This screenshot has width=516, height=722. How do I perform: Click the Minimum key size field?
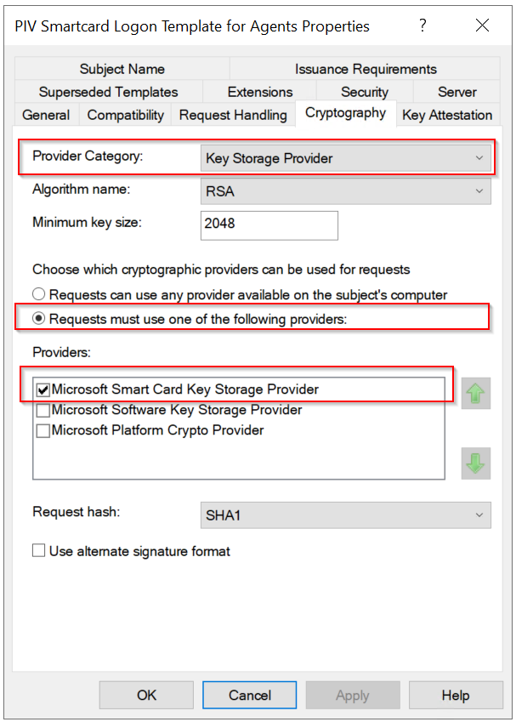[x=269, y=225]
